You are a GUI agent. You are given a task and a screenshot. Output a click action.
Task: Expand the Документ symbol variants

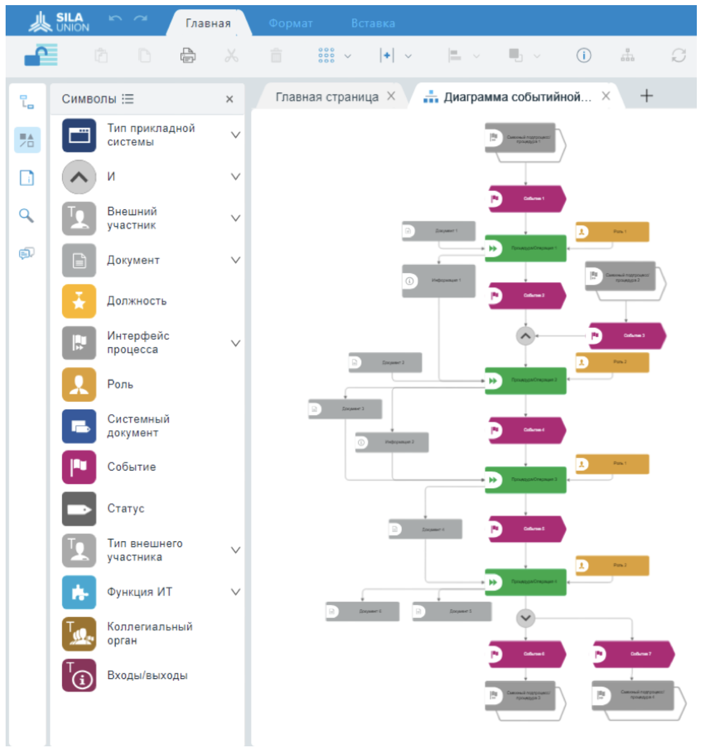tap(236, 260)
